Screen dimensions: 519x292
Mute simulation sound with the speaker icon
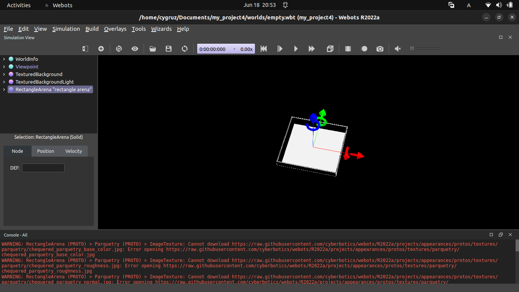pyautogui.click(x=397, y=49)
